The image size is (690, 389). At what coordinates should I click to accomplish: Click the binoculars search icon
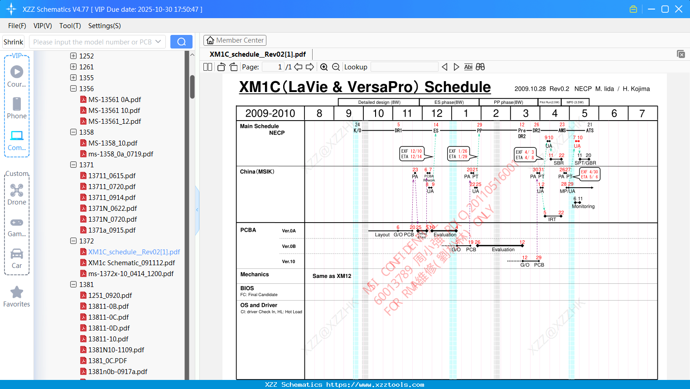tap(480, 67)
